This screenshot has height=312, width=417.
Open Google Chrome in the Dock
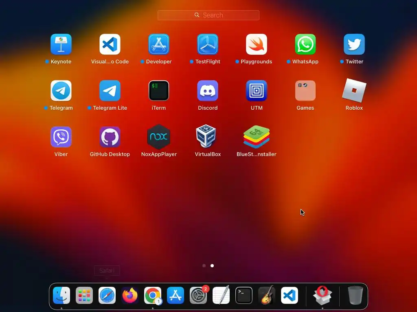[x=153, y=295]
